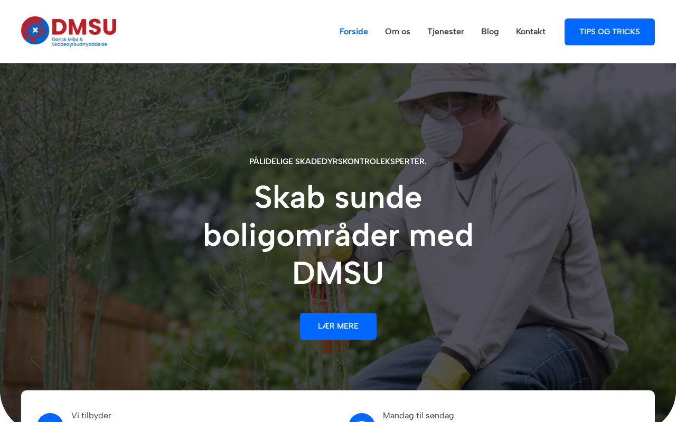This screenshot has width=676, height=422.
Task: Go to the Om os page
Action: tap(398, 32)
